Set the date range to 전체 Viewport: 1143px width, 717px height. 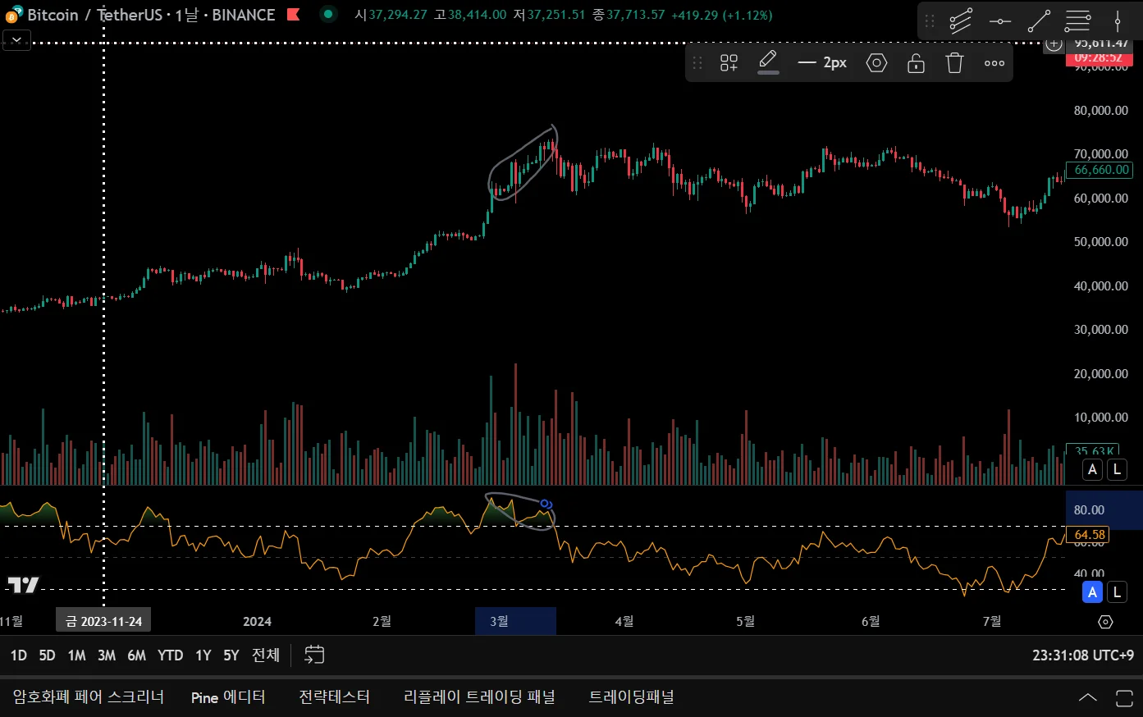pyautogui.click(x=266, y=655)
